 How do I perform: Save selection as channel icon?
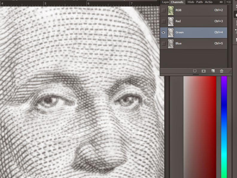tap(203, 71)
